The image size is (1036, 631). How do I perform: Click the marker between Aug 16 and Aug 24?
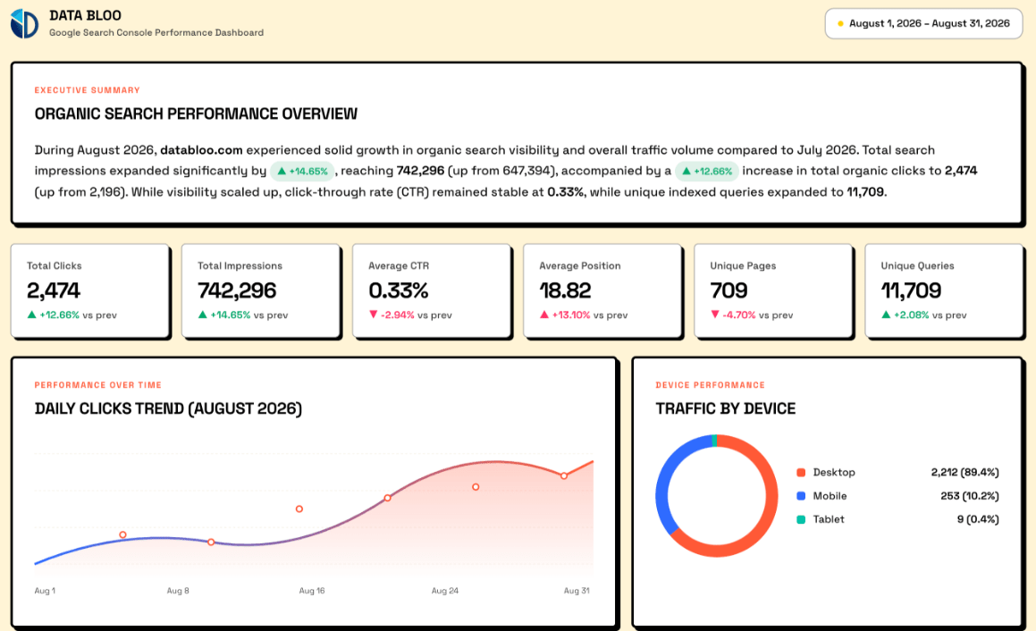[388, 498]
